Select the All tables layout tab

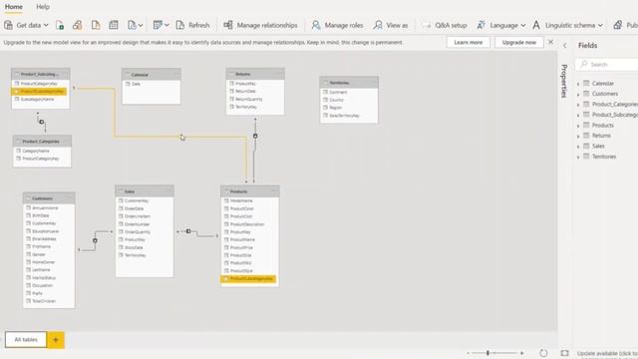click(x=26, y=339)
